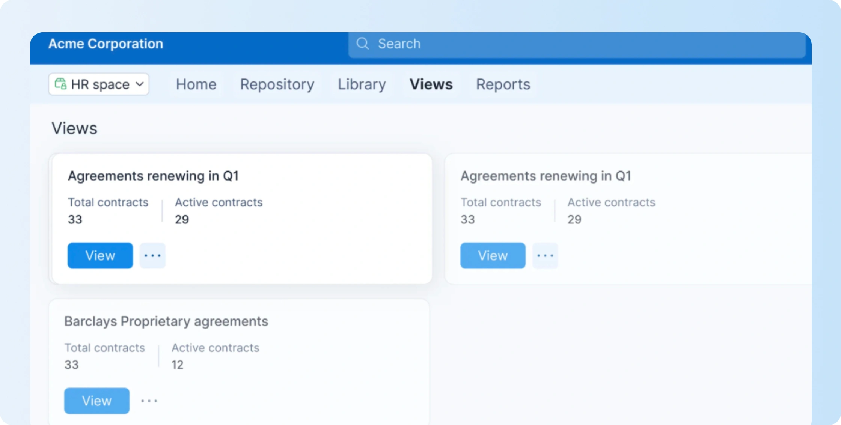This screenshot has width=841, height=425.
Task: Click the search magnifier icon
Action: point(363,44)
